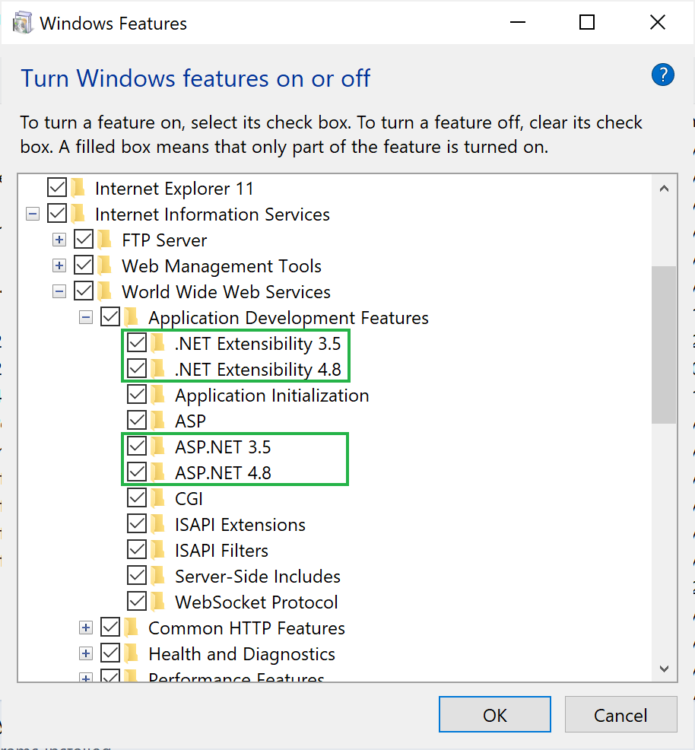Uncheck .NET Extensibility 3.5
The image size is (695, 750).
pos(136,343)
